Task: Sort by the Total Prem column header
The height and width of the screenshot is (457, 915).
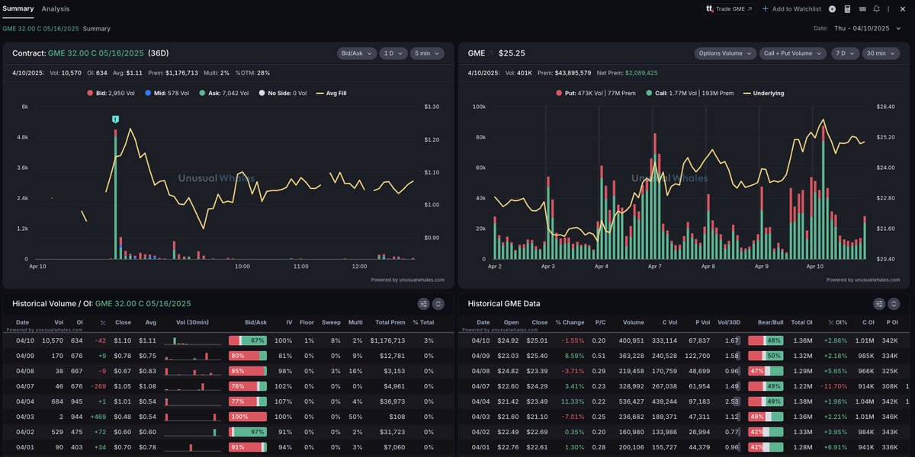Action: pos(390,322)
